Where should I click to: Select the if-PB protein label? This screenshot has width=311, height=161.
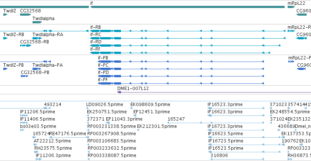(103, 58)
